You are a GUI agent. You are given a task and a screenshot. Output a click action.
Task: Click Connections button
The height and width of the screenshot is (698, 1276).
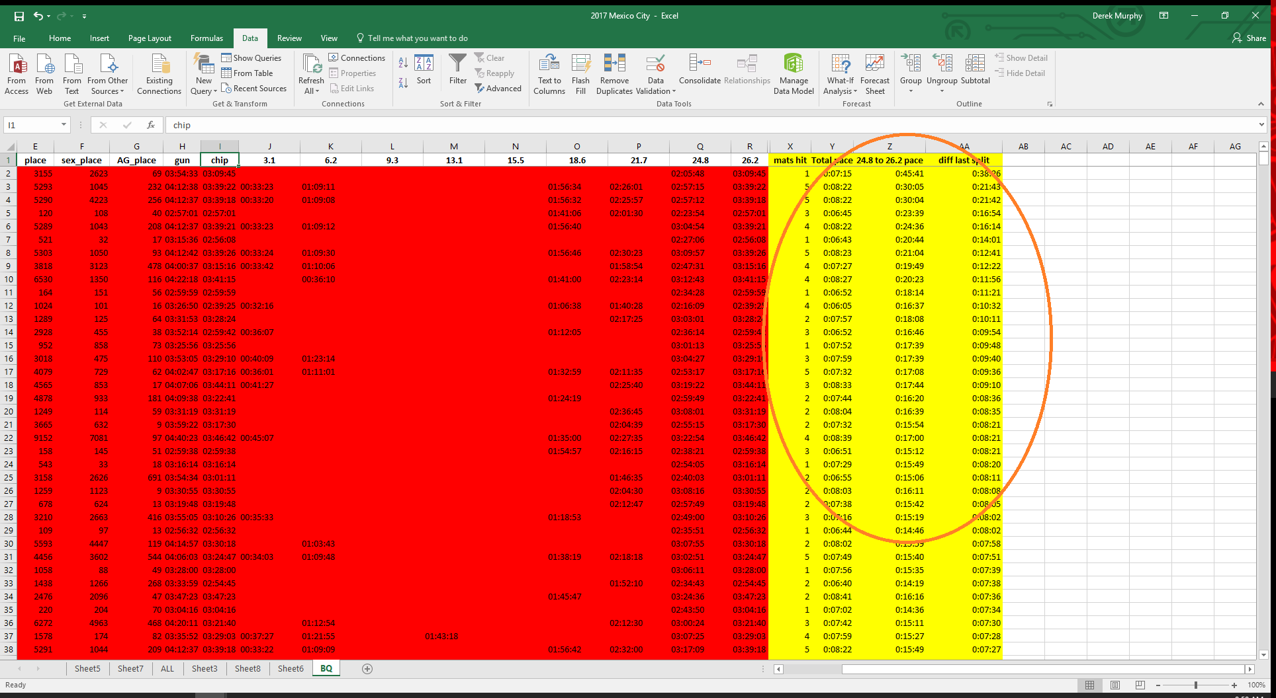pyautogui.click(x=357, y=58)
